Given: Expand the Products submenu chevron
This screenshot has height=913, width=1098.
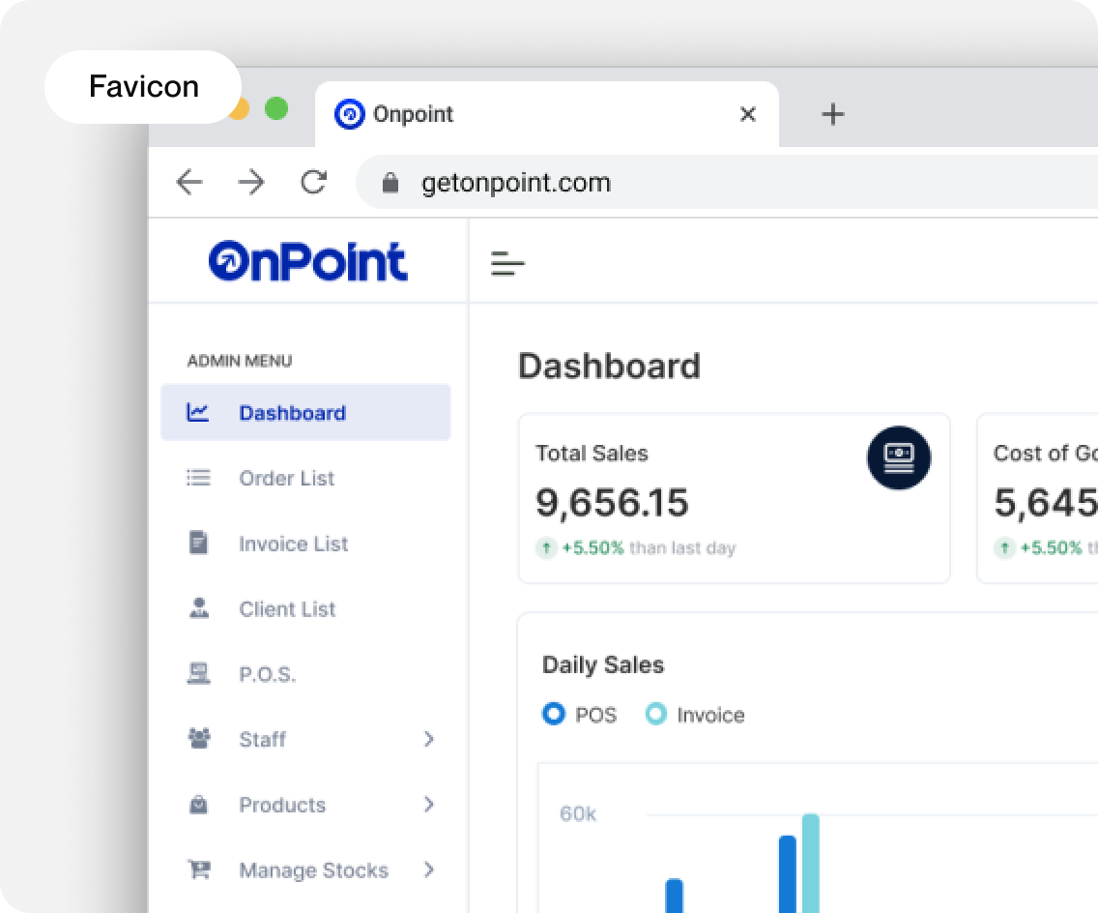Looking at the screenshot, I should (429, 805).
